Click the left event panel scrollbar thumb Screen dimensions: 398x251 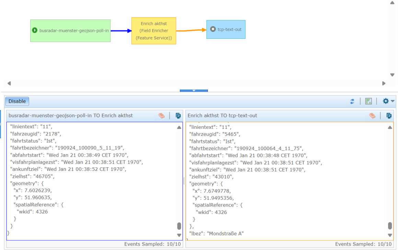pos(179,226)
